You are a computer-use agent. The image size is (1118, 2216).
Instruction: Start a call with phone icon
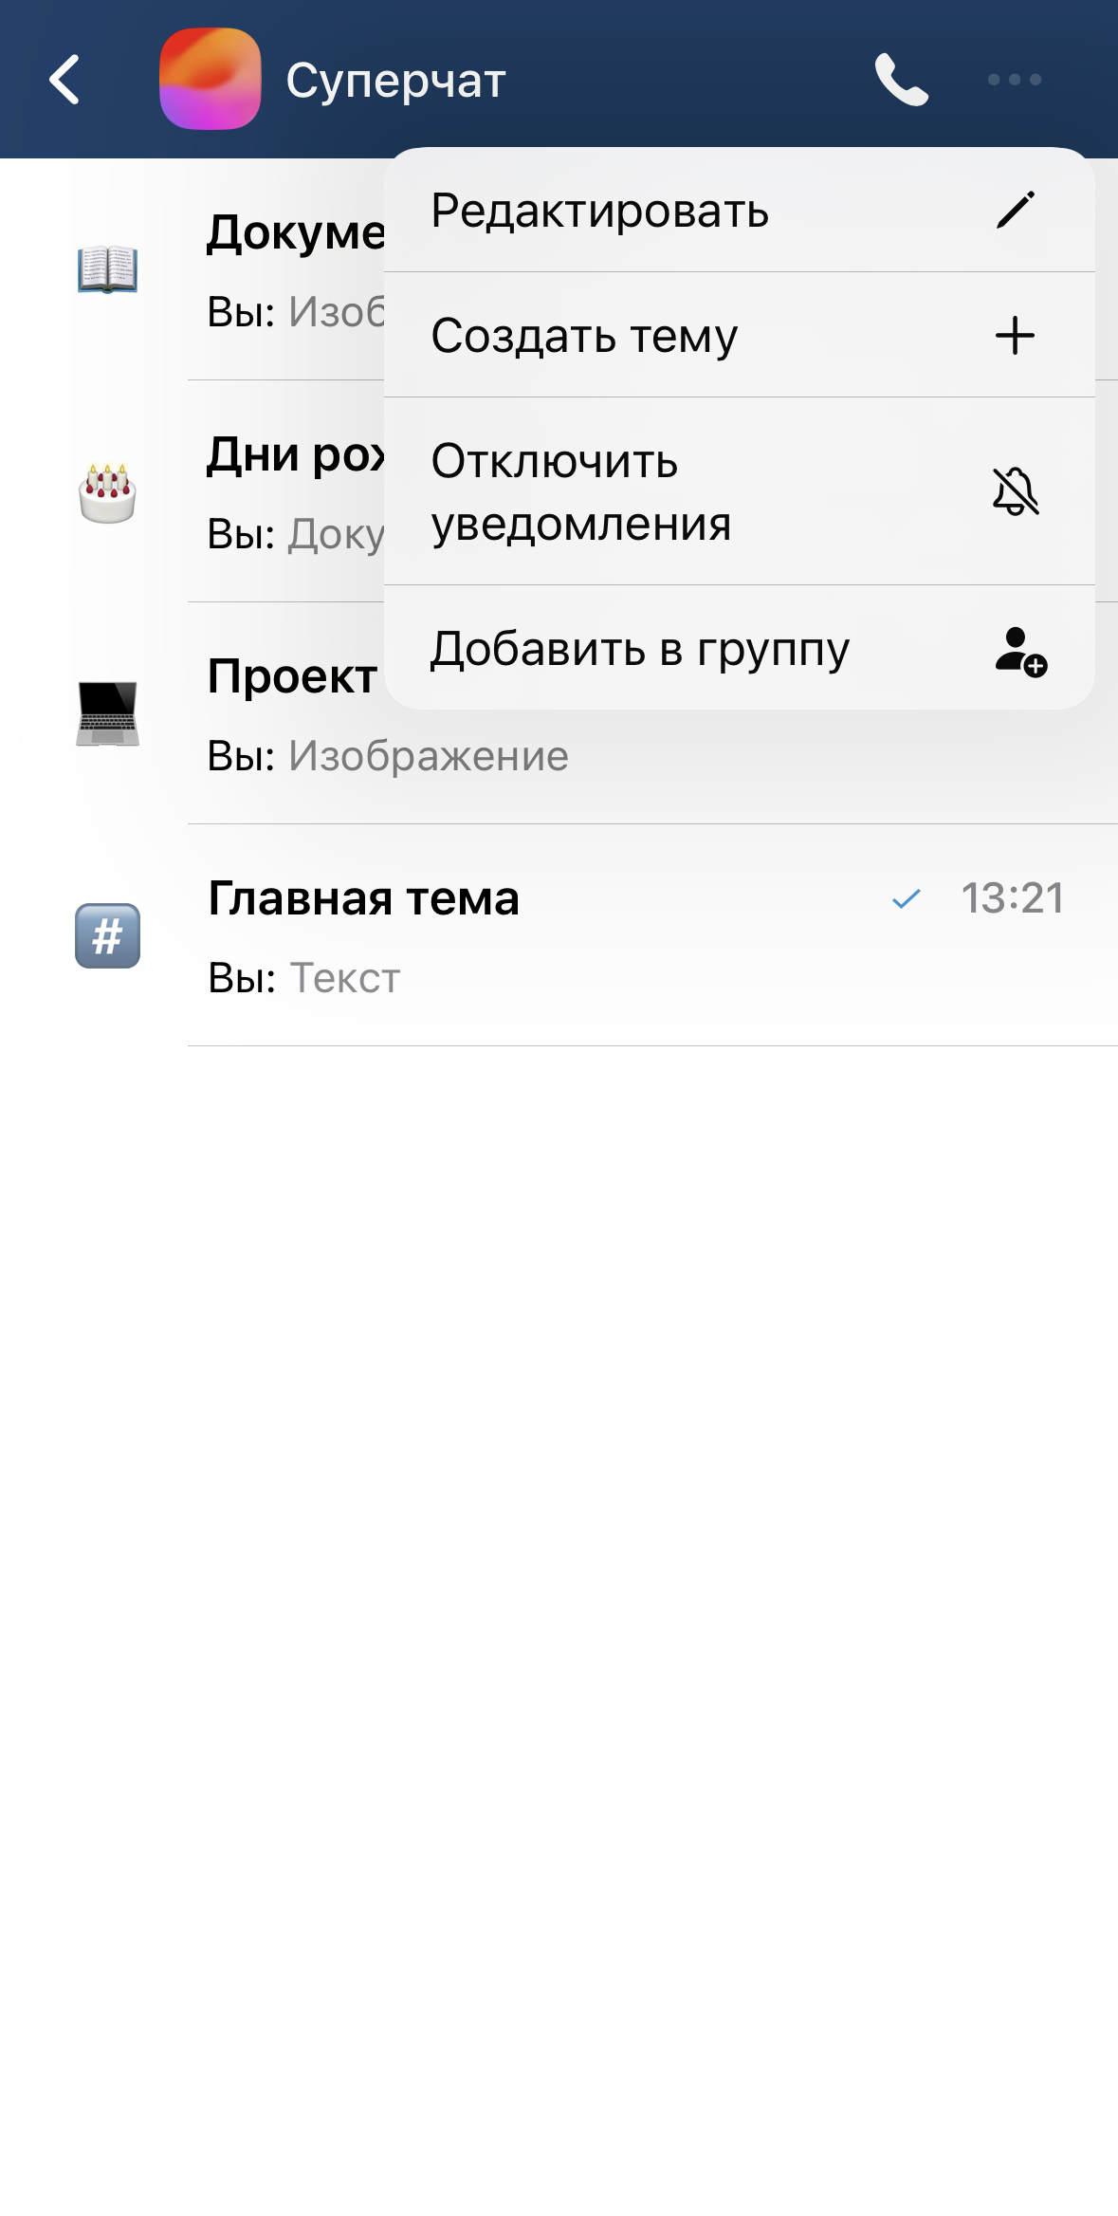901,80
